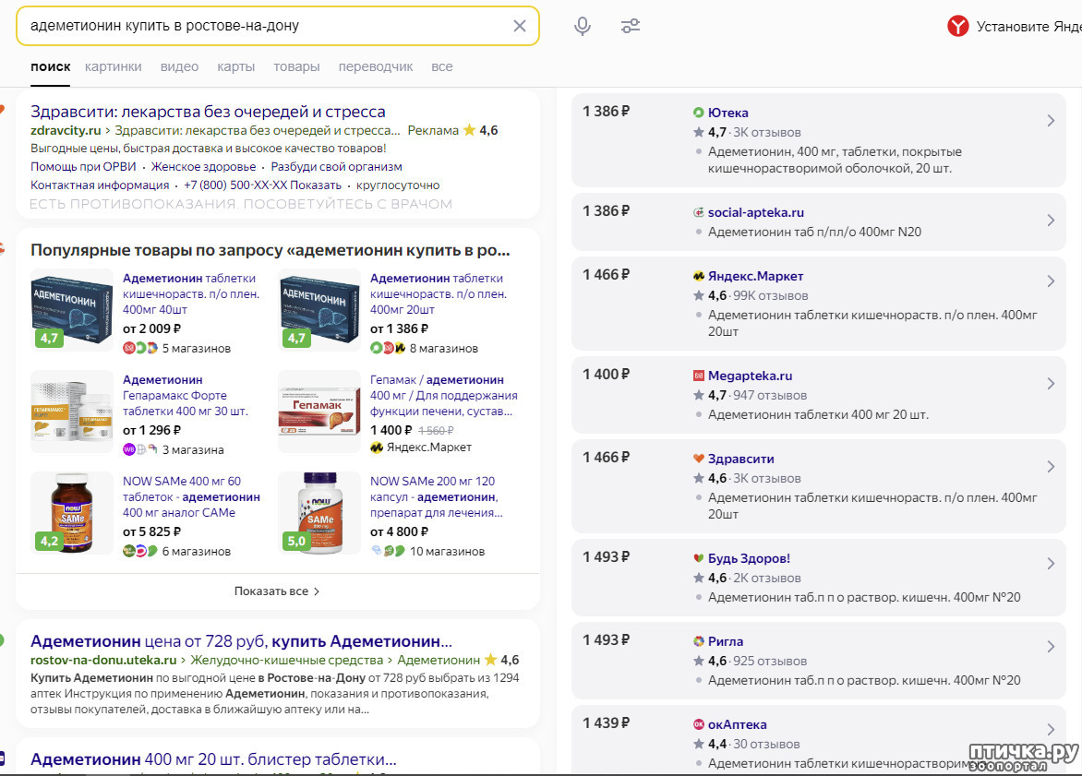Click the social-apteka.ru favicon

(698, 212)
